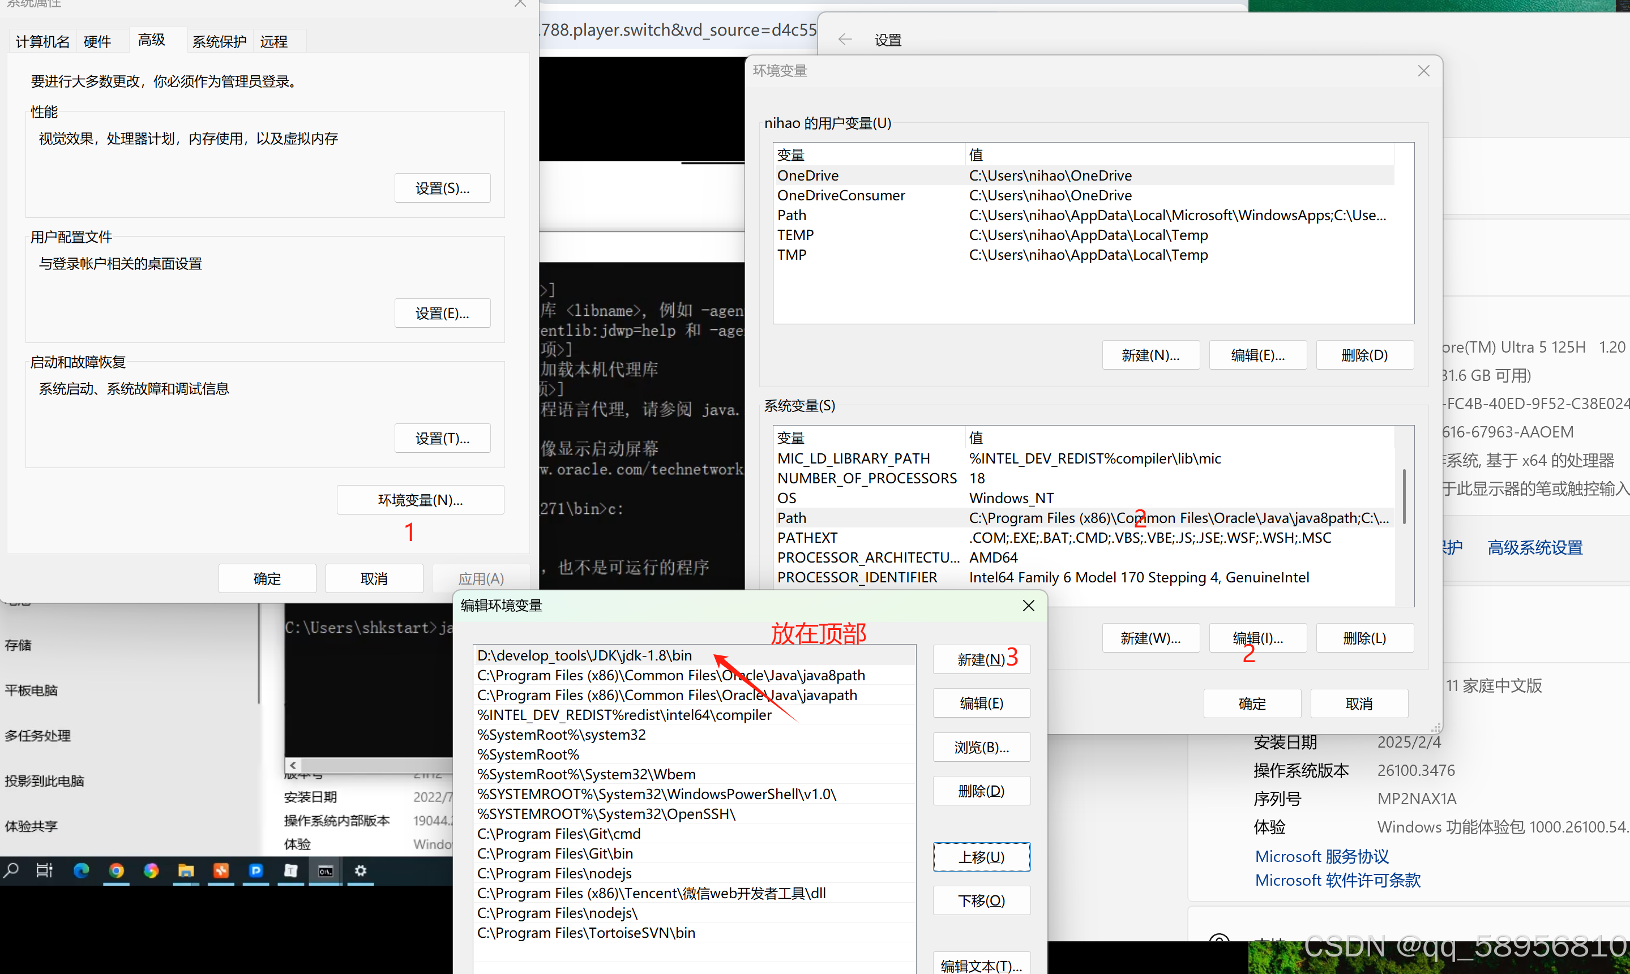Open the Photos app icon in the taskbar
This screenshot has height=974, width=1630.
151,872
